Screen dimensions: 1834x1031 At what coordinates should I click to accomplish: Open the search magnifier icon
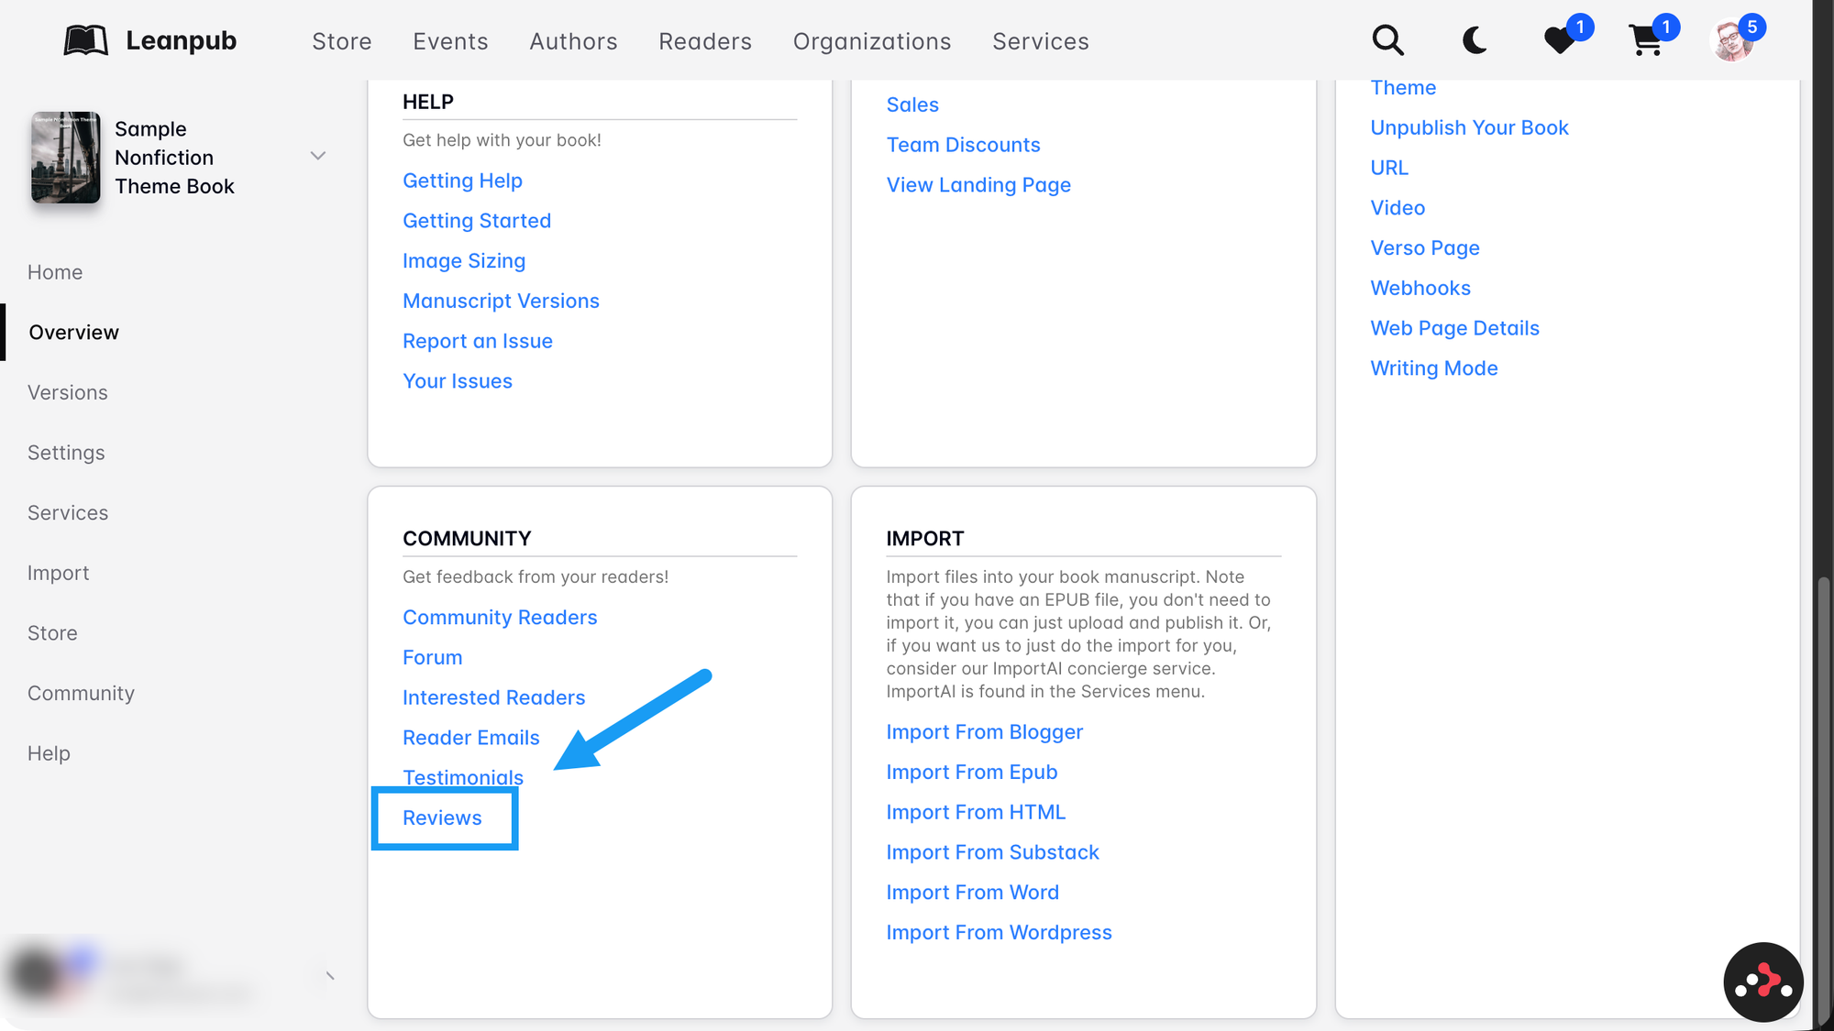[x=1387, y=40]
